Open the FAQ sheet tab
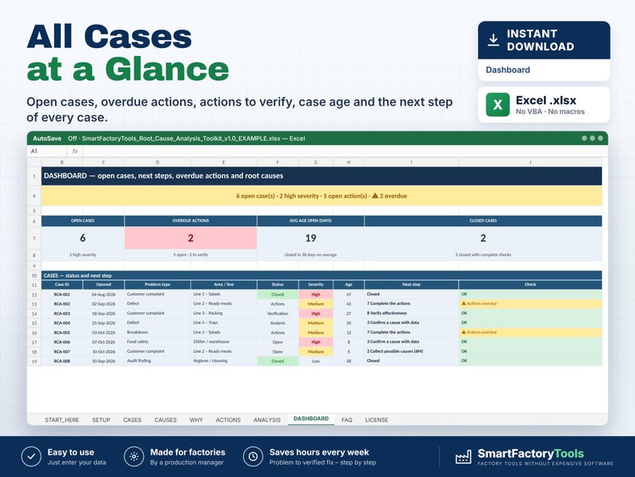The image size is (635, 477). (x=346, y=420)
